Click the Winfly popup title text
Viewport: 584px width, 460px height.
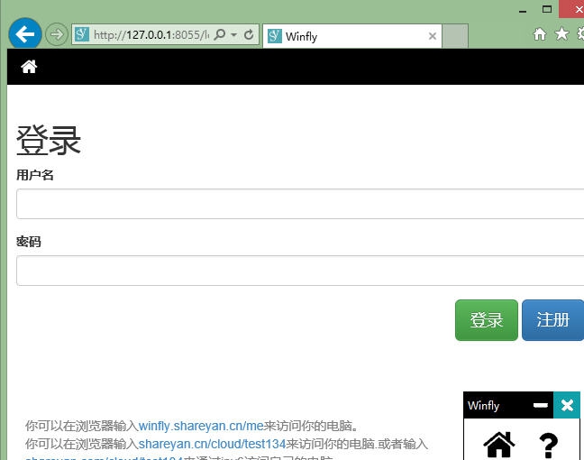[483, 405]
